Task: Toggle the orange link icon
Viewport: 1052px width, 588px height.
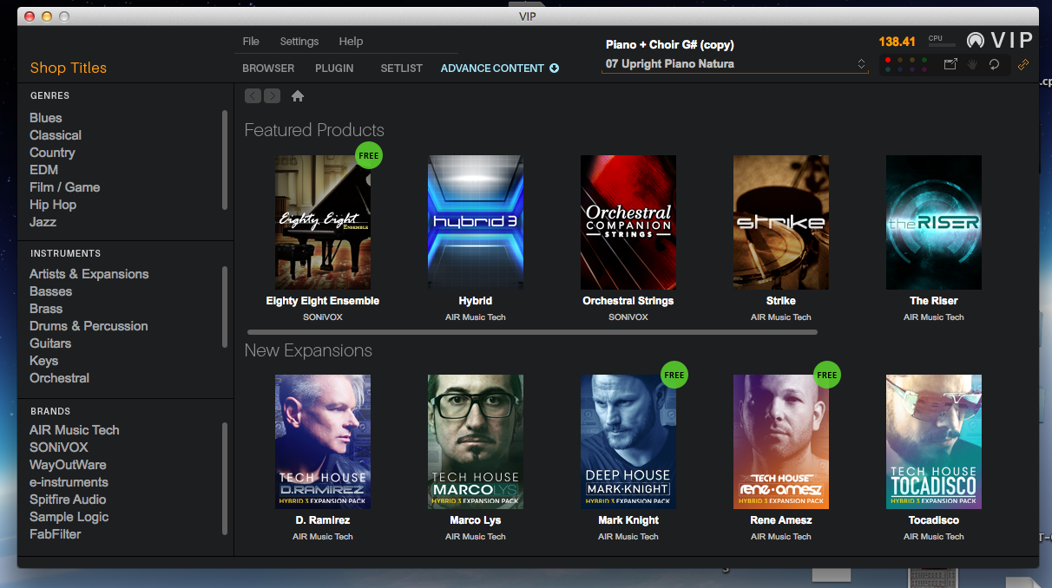Action: [x=1023, y=64]
